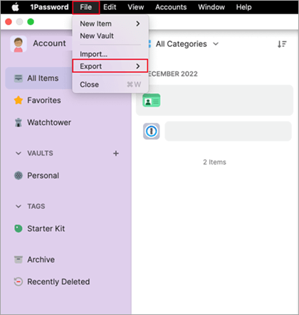Click the Account name label

click(49, 43)
